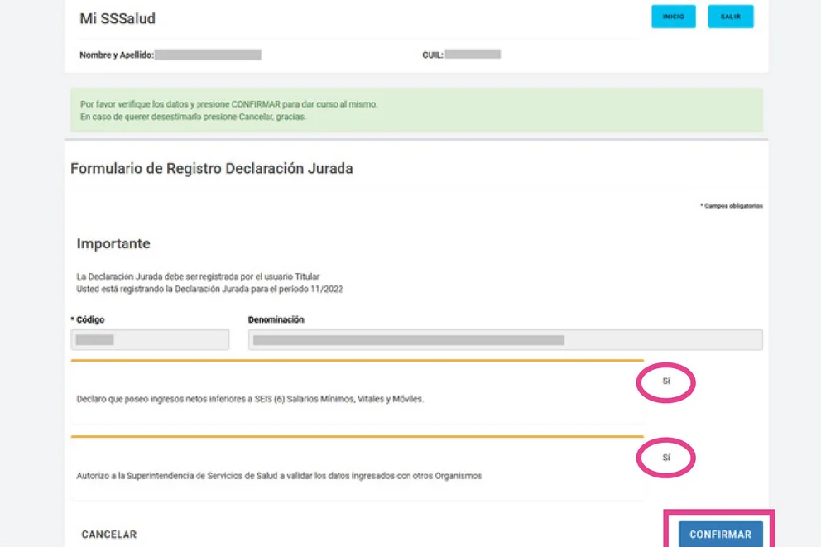Click the SALIR button
821x547 pixels.
pyautogui.click(x=730, y=16)
